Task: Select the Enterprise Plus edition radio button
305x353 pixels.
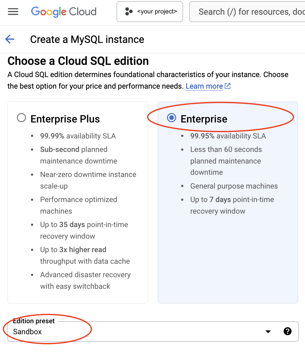Action: (21, 118)
